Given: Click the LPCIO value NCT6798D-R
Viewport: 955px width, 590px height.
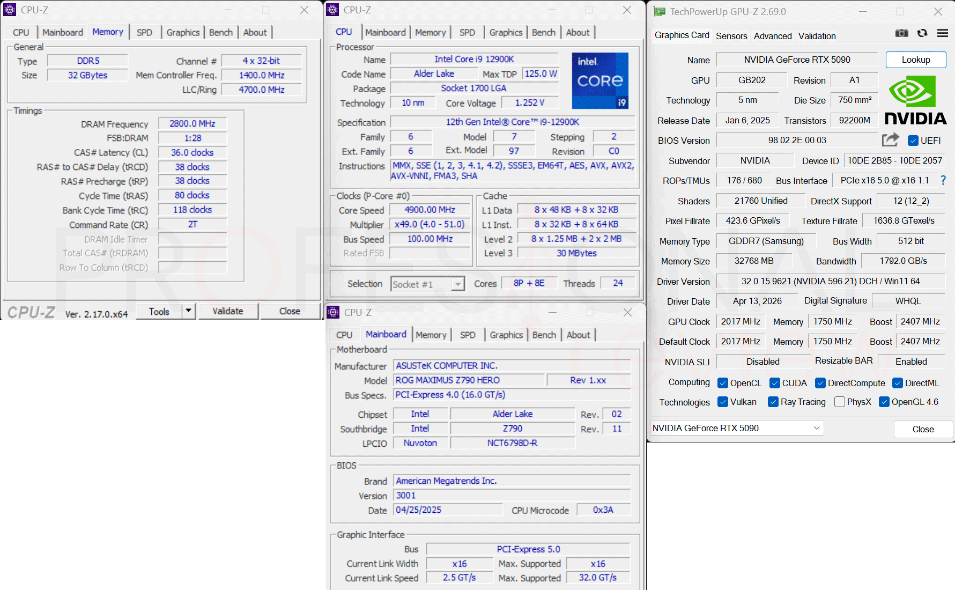Looking at the screenshot, I should point(512,443).
